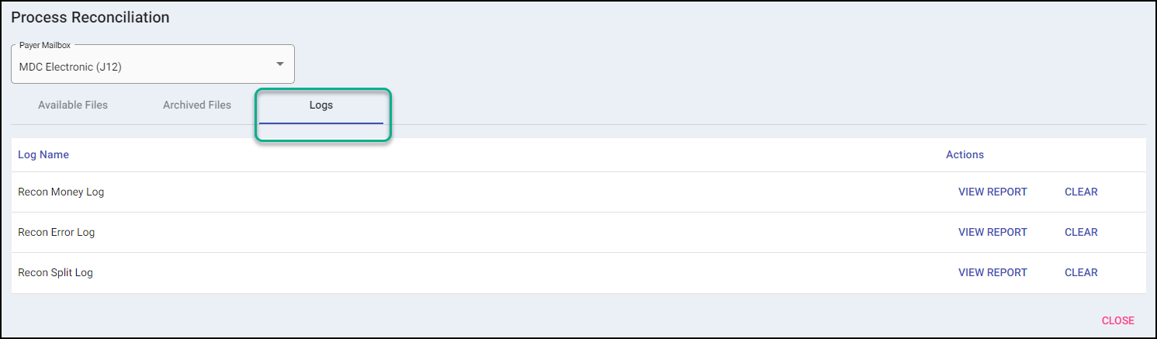This screenshot has height=339, width=1157.
Task: Open the Recon Split Log report
Action: click(992, 272)
